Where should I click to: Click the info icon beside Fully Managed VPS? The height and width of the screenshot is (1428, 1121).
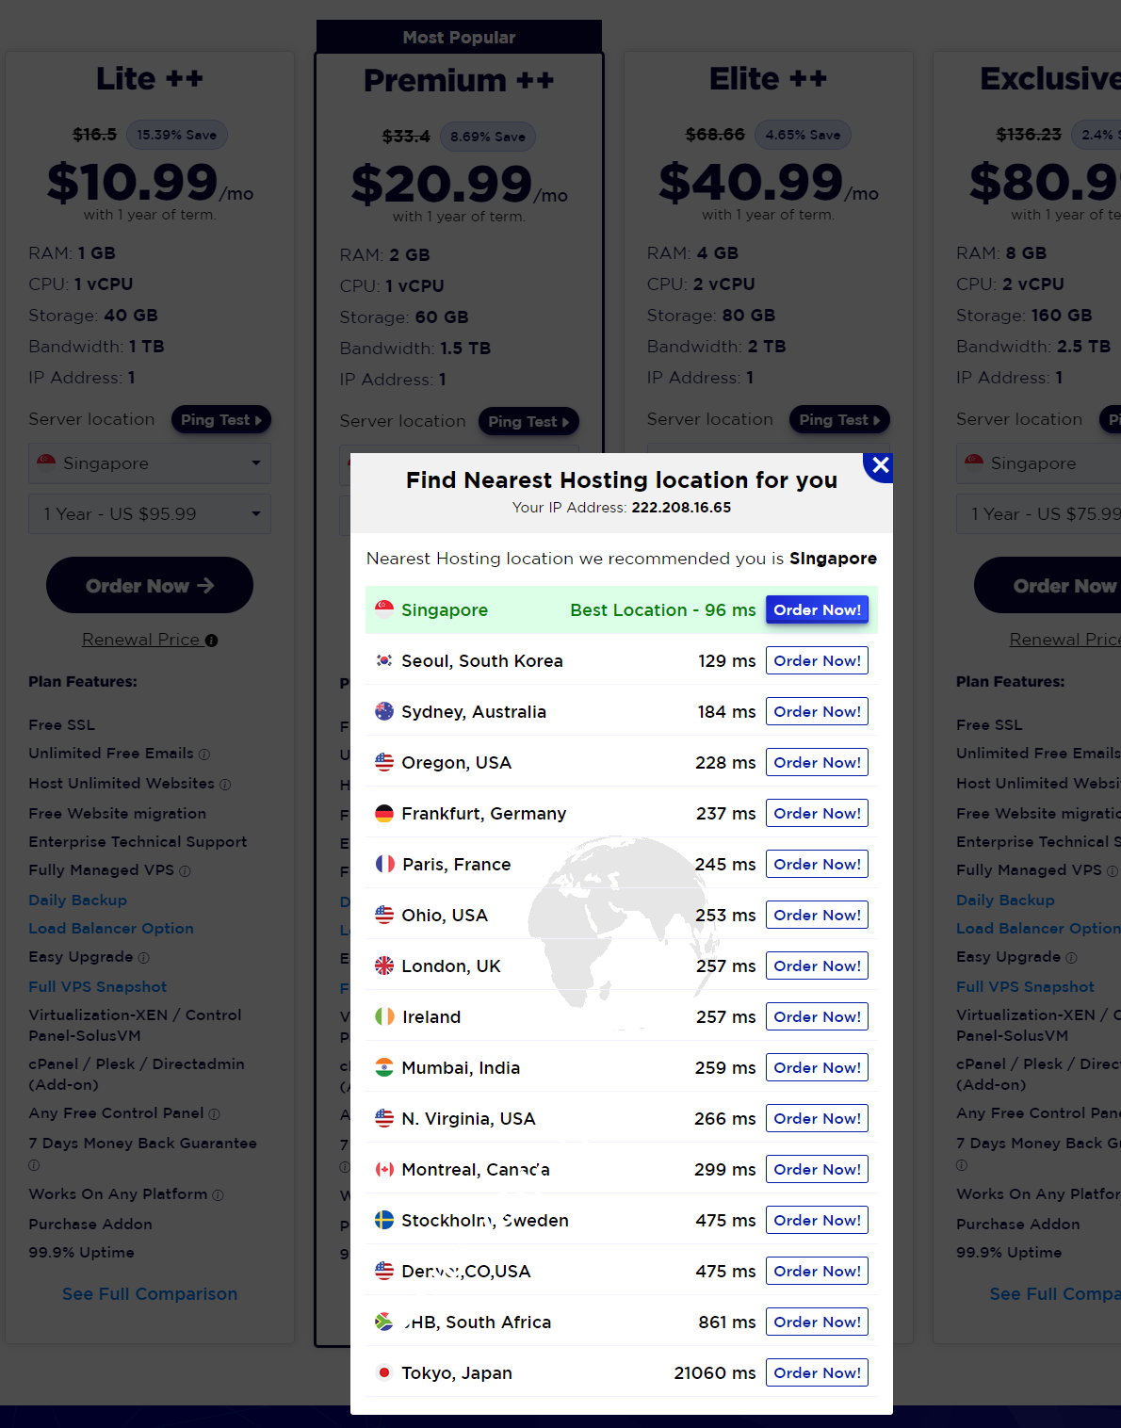[x=185, y=871]
